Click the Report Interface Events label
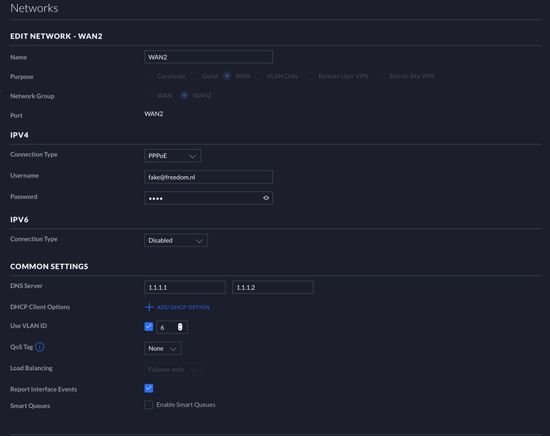 pyautogui.click(x=43, y=389)
